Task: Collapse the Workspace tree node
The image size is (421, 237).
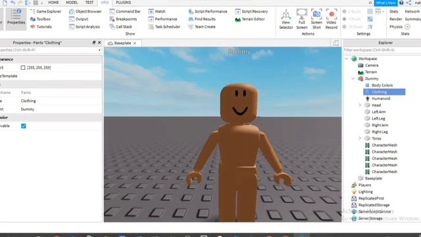Action: pyautogui.click(x=347, y=59)
